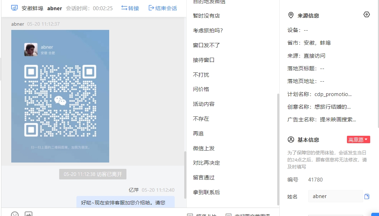Open the QR code image thumbnail
Image resolution: width=379 pixels, height=216 pixels.
click(60, 96)
